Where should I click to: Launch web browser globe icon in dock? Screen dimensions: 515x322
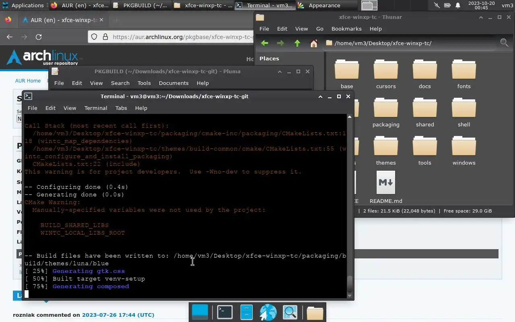(x=268, y=312)
